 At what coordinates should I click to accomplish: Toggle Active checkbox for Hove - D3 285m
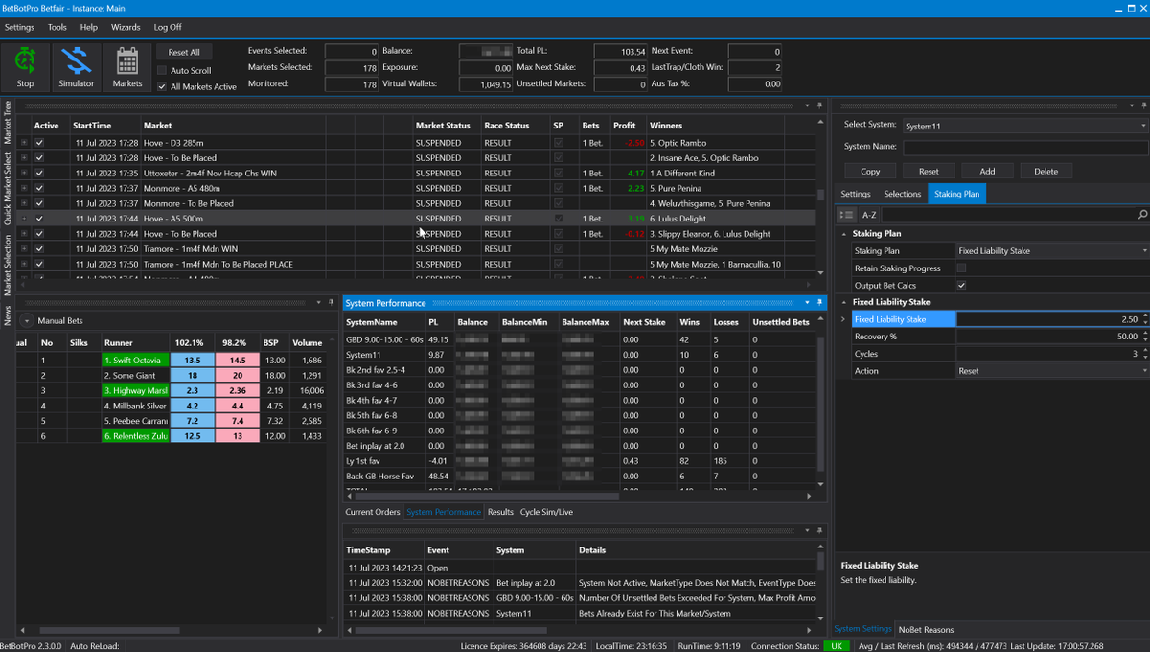(39, 142)
